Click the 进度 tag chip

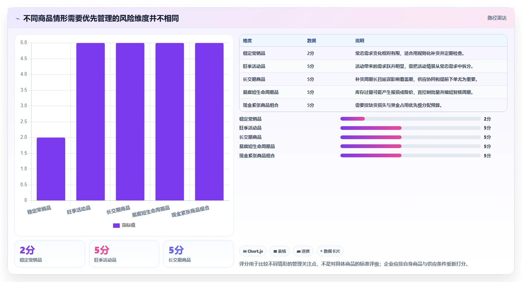pos(303,251)
